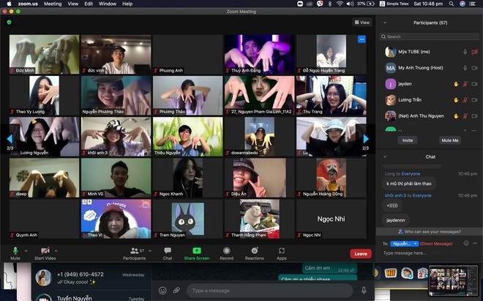Click the Invite button
The width and height of the screenshot is (483, 301).
click(408, 140)
